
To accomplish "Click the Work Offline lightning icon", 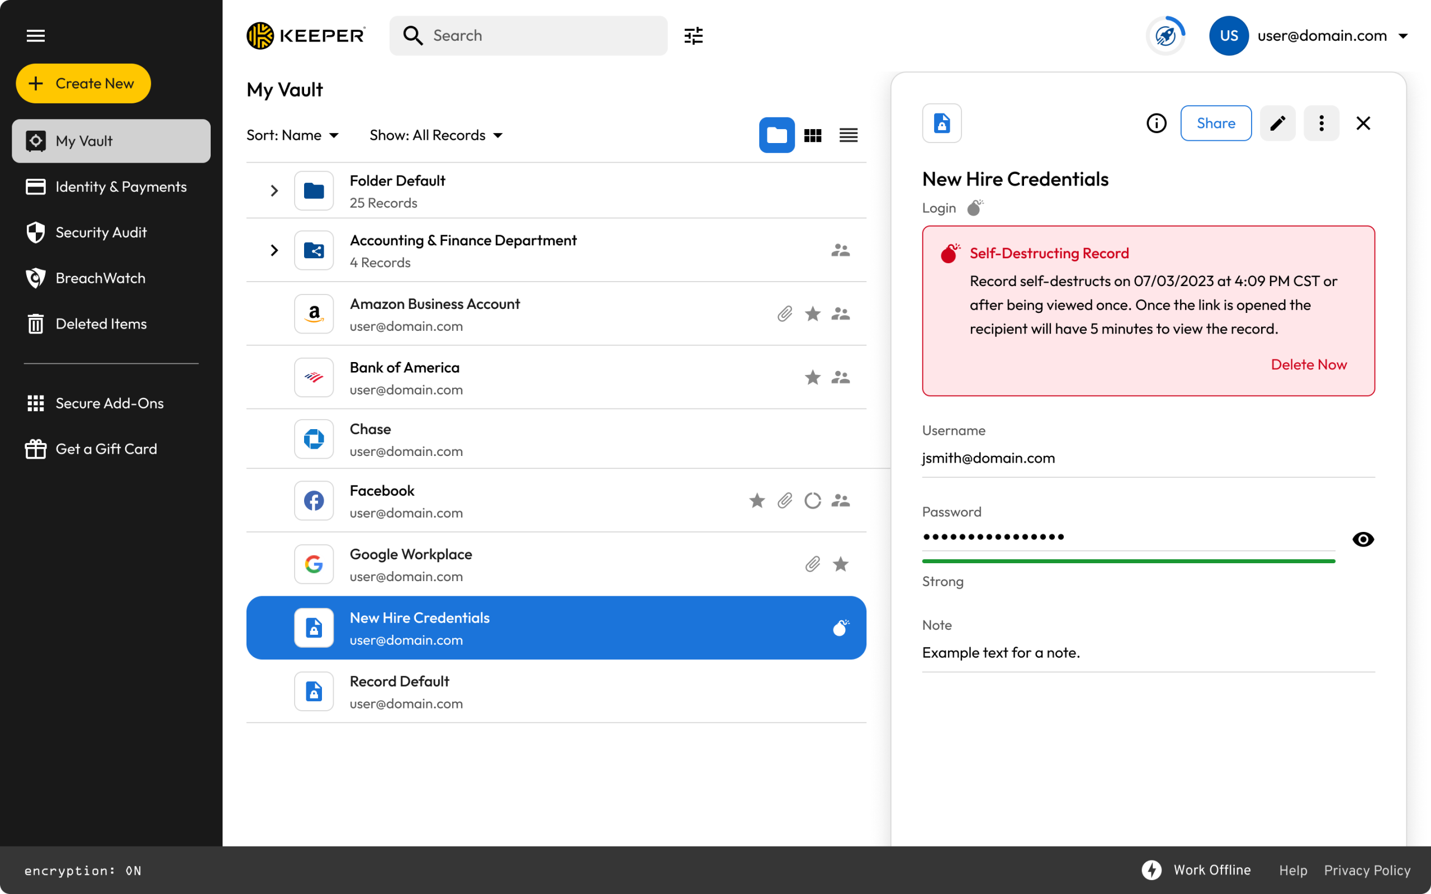I will click(x=1152, y=870).
